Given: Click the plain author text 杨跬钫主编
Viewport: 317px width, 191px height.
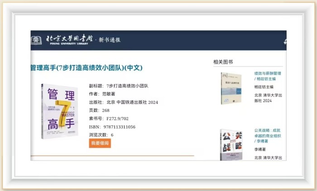Looking at the screenshot, I should (x=264, y=87).
